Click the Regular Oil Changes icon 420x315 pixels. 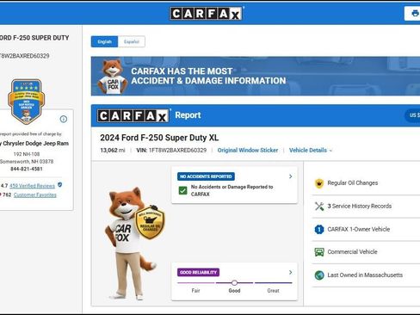319,183
